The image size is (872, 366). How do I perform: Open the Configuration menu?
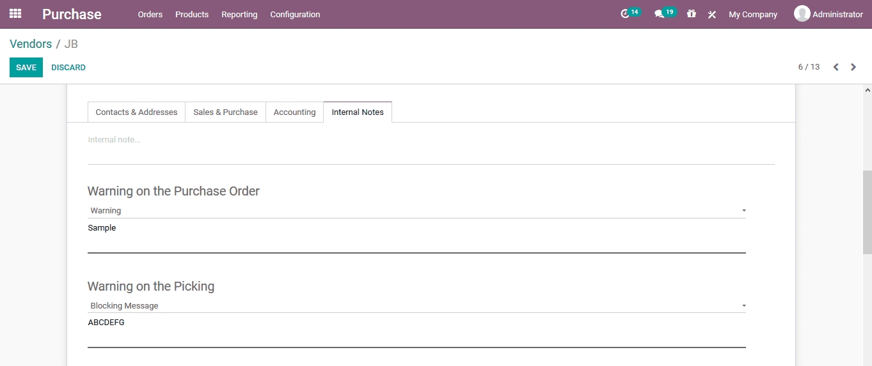coord(295,14)
